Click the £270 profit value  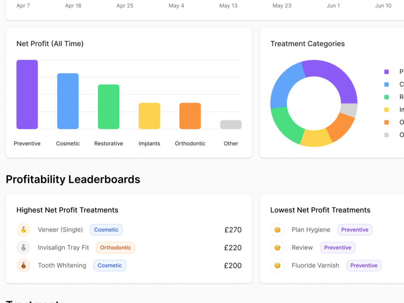tap(233, 229)
